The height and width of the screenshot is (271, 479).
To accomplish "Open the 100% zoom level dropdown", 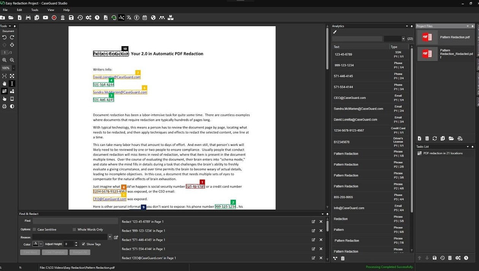I will coord(14,68).
